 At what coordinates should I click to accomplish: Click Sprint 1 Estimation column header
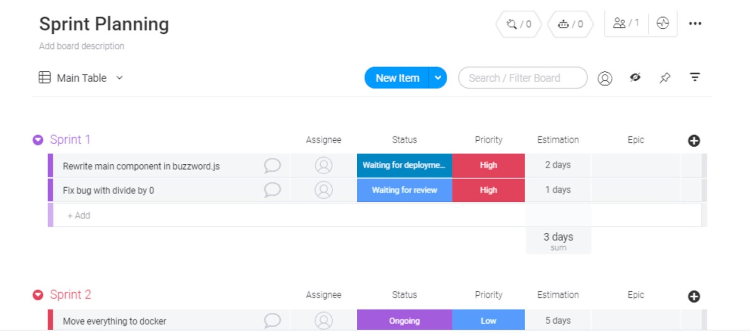coord(558,140)
